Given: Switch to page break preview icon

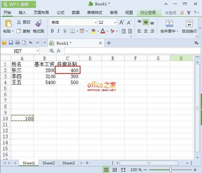Looking at the screenshot, I should pyautogui.click(x=114, y=170).
